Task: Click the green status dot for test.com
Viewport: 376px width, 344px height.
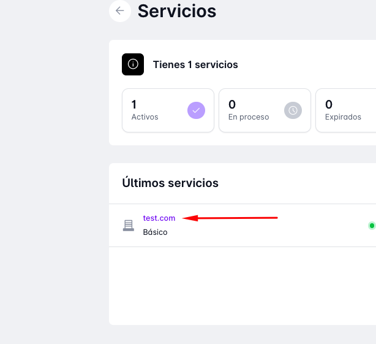Action: [x=371, y=226]
